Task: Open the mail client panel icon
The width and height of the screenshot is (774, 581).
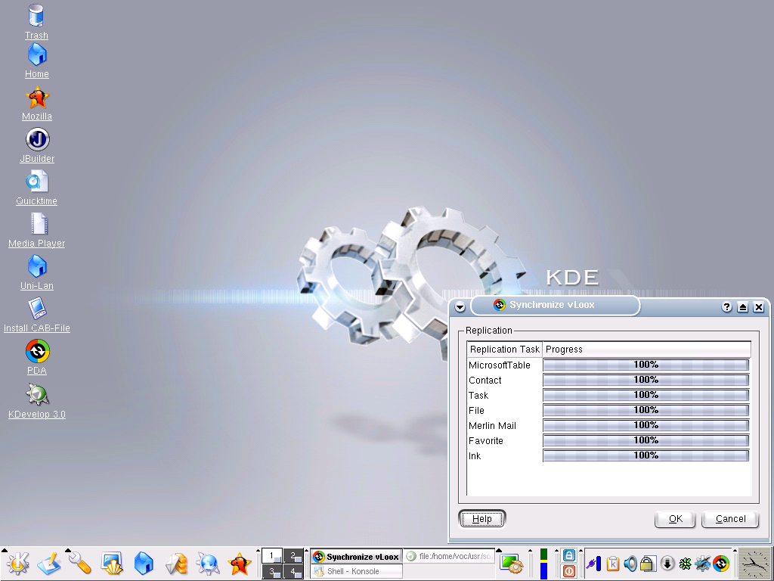Action: [175, 563]
